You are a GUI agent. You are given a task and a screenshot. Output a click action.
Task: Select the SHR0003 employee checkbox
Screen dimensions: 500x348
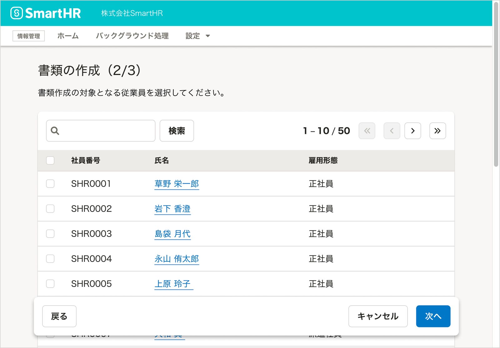[x=50, y=234]
